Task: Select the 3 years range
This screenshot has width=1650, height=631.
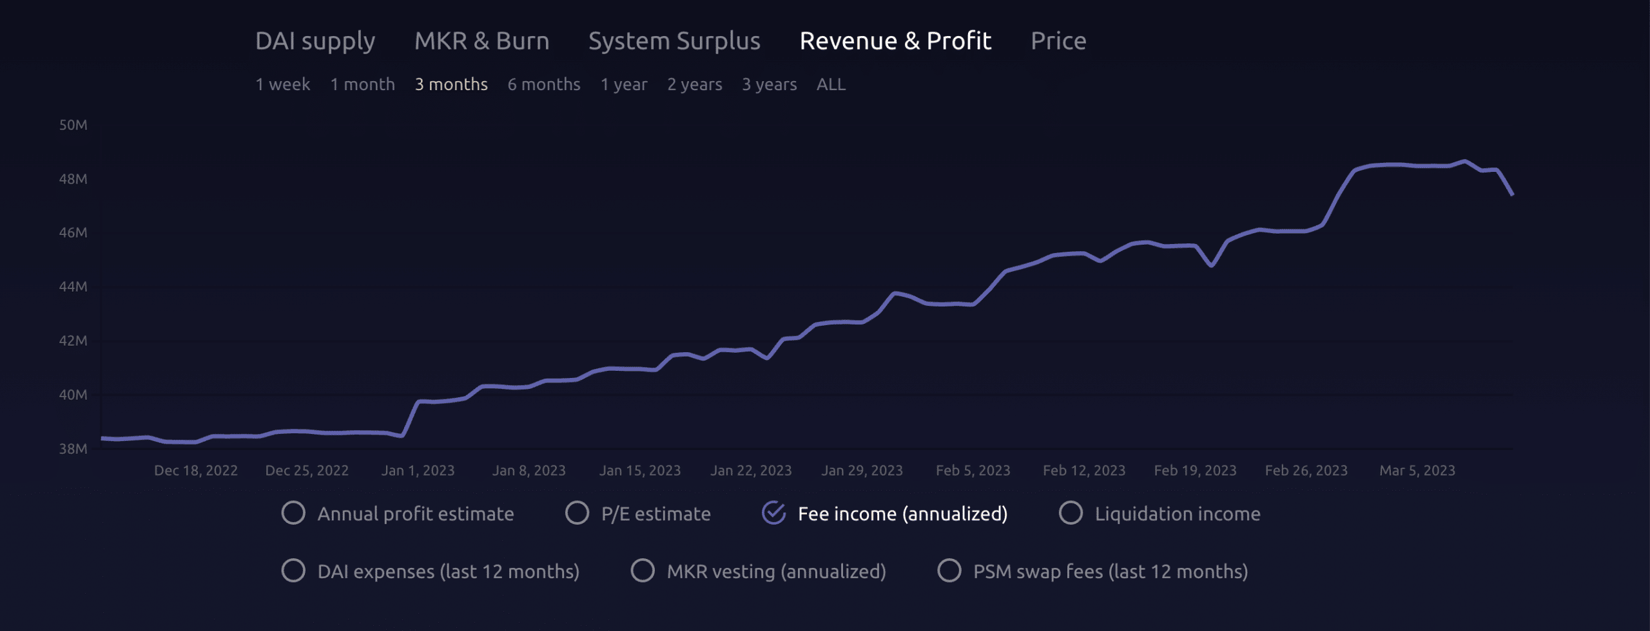Action: coord(770,84)
